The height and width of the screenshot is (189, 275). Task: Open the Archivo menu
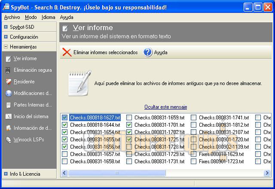[x=12, y=17]
